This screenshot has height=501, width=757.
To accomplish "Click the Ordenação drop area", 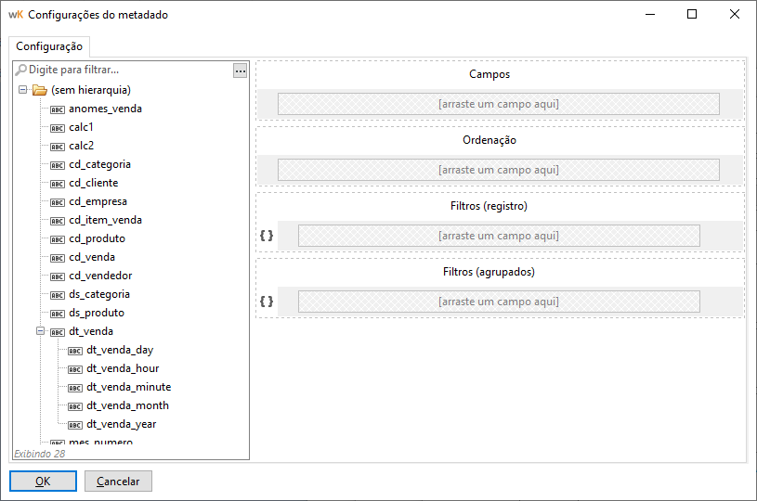I will click(499, 170).
